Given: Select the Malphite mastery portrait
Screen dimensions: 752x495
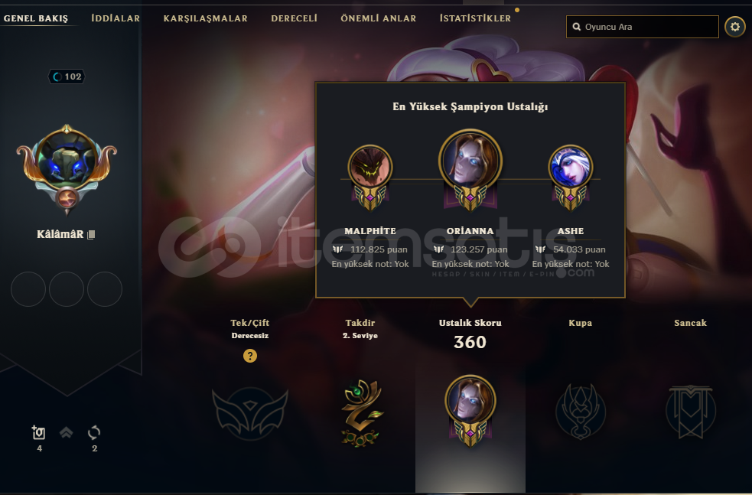Looking at the screenshot, I should [x=369, y=167].
